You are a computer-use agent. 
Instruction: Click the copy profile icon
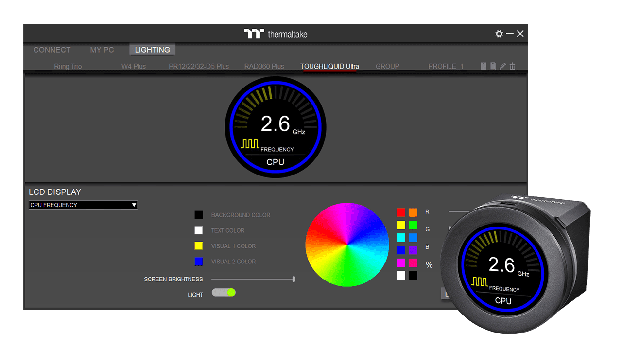click(493, 66)
